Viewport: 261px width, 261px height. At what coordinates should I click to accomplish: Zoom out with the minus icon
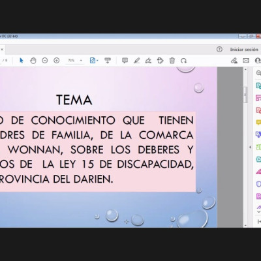pos(45,61)
